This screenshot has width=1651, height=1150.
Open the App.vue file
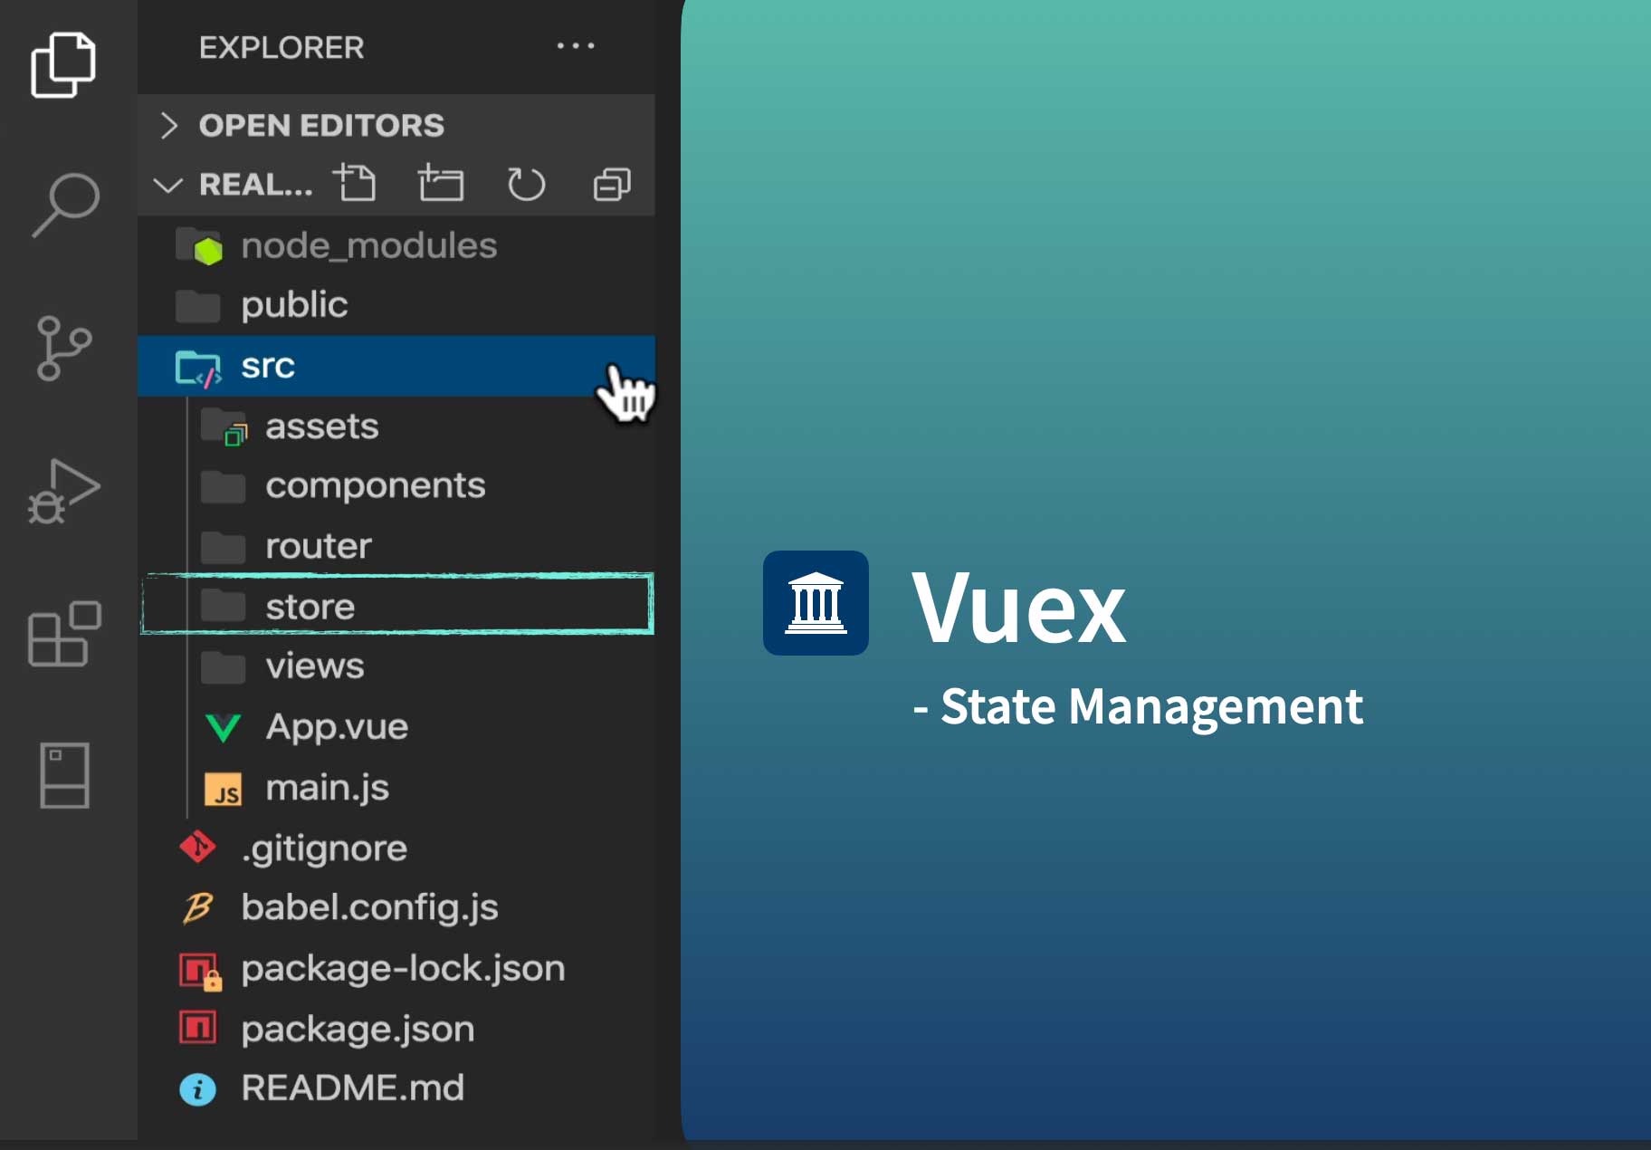point(396,726)
